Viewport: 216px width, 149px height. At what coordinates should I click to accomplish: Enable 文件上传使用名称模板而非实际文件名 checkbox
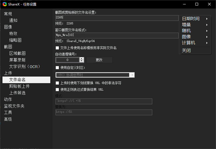[57, 48]
